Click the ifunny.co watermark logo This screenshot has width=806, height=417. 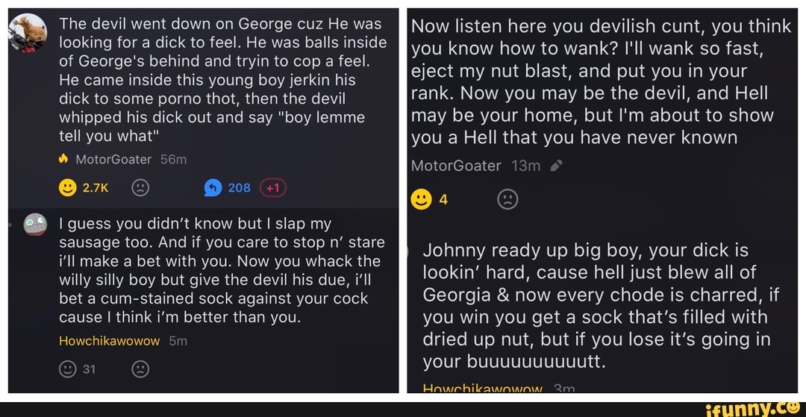click(754, 409)
